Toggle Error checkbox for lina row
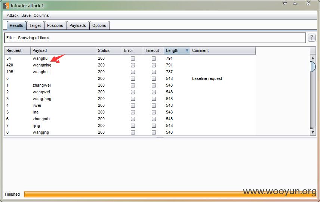Image resolution: width=320 pixels, height=202 pixels. tap(133, 112)
